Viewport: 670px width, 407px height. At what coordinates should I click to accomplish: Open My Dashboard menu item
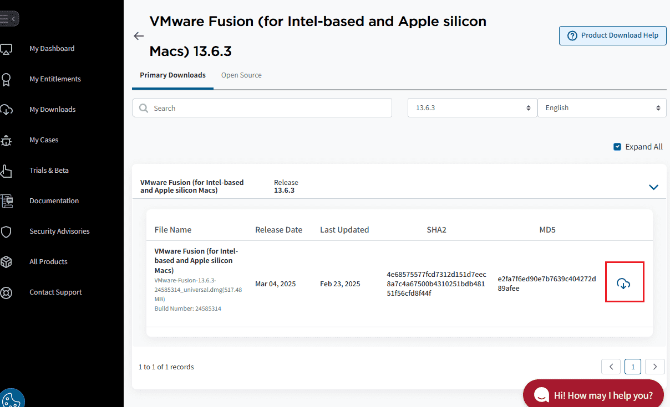[52, 49]
